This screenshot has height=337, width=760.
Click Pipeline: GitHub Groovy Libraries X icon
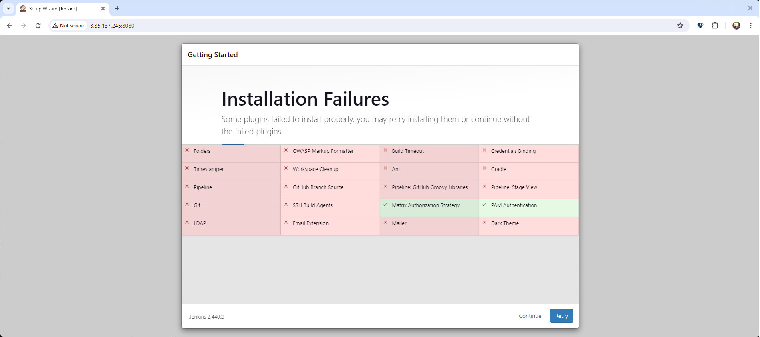(385, 187)
